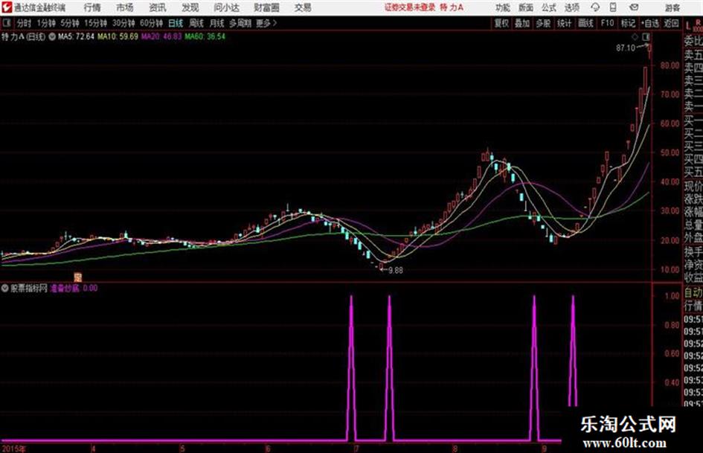Open the 交易 menu
This screenshot has height=453, width=703.
coord(303,7)
